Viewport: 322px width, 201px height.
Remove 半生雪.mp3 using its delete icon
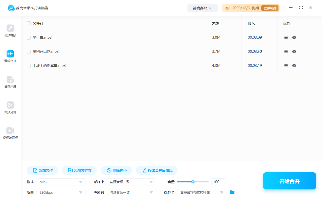[294, 37]
